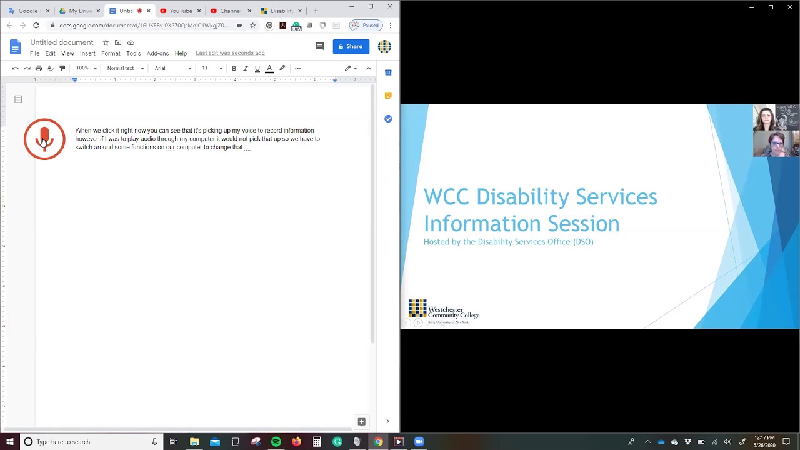800x450 pixels.
Task: Open the Edit menu
Action: point(50,53)
